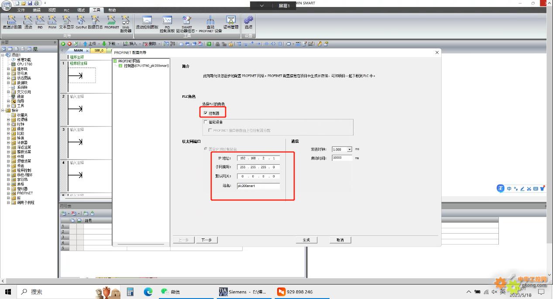Open SMART 驱动器组态 tool
The height and width of the screenshot is (299, 553).
click(187, 24)
